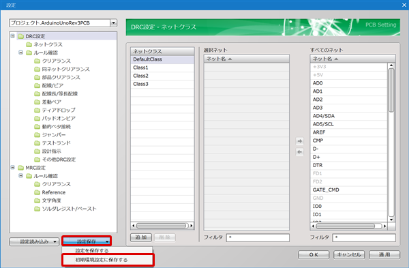Open the 設定読み込み dropdown button
Screen dimensions: 409x268
[x=34, y=241]
